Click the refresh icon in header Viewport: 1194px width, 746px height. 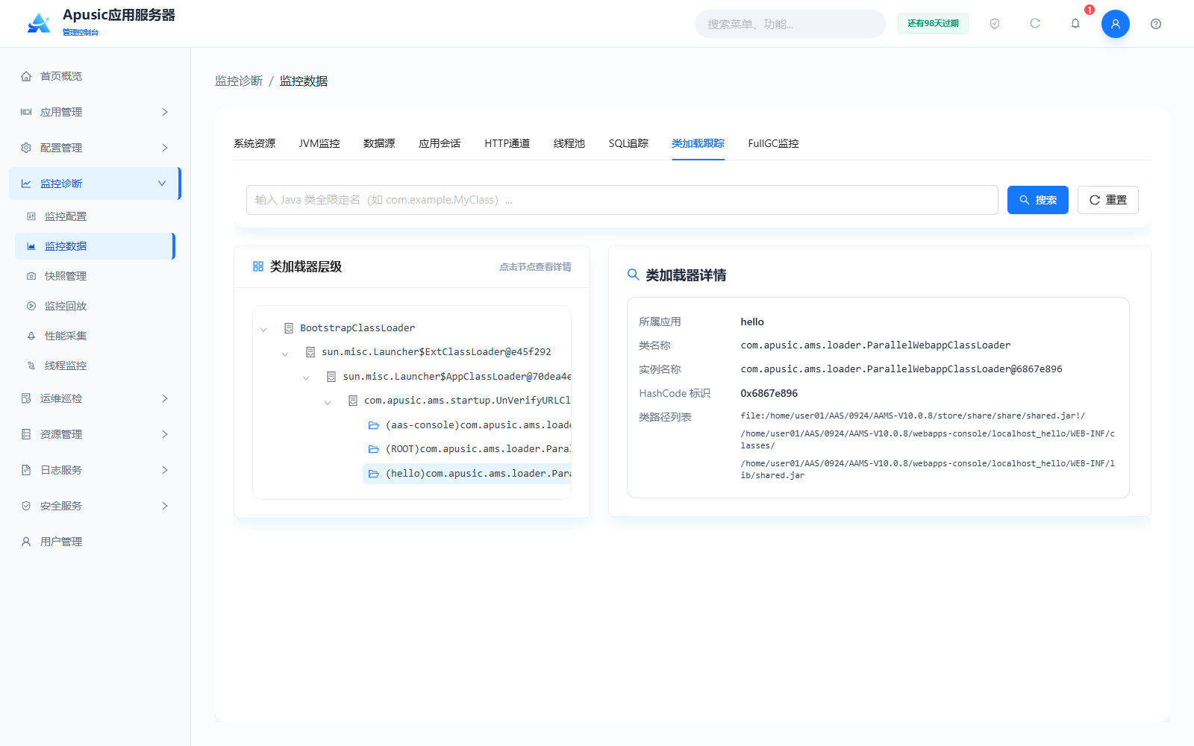1035,24
